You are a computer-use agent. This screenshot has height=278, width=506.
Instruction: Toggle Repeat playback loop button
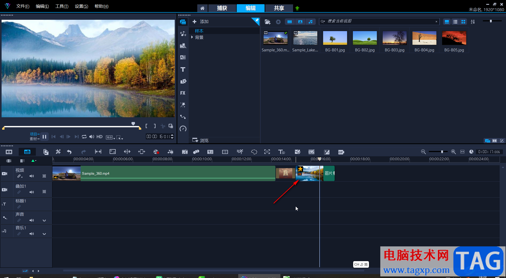(x=84, y=136)
